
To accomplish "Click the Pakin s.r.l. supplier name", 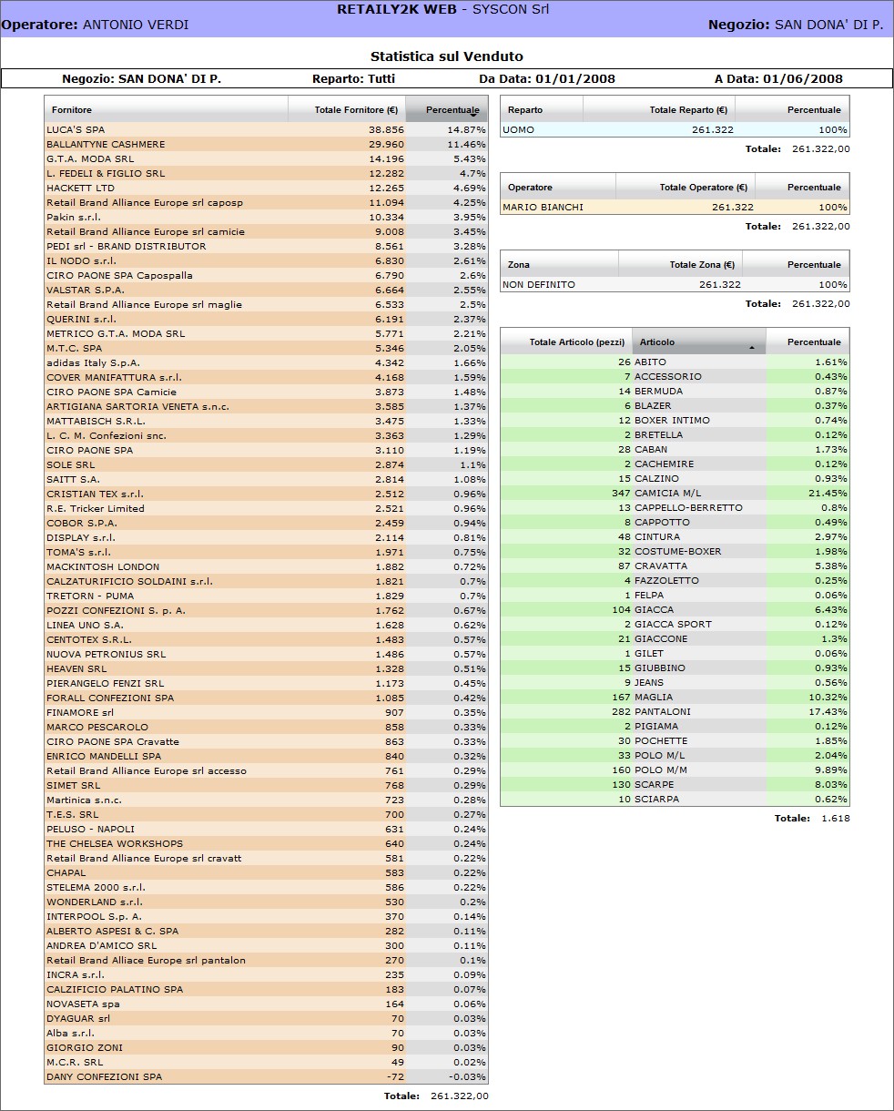I will point(74,218).
